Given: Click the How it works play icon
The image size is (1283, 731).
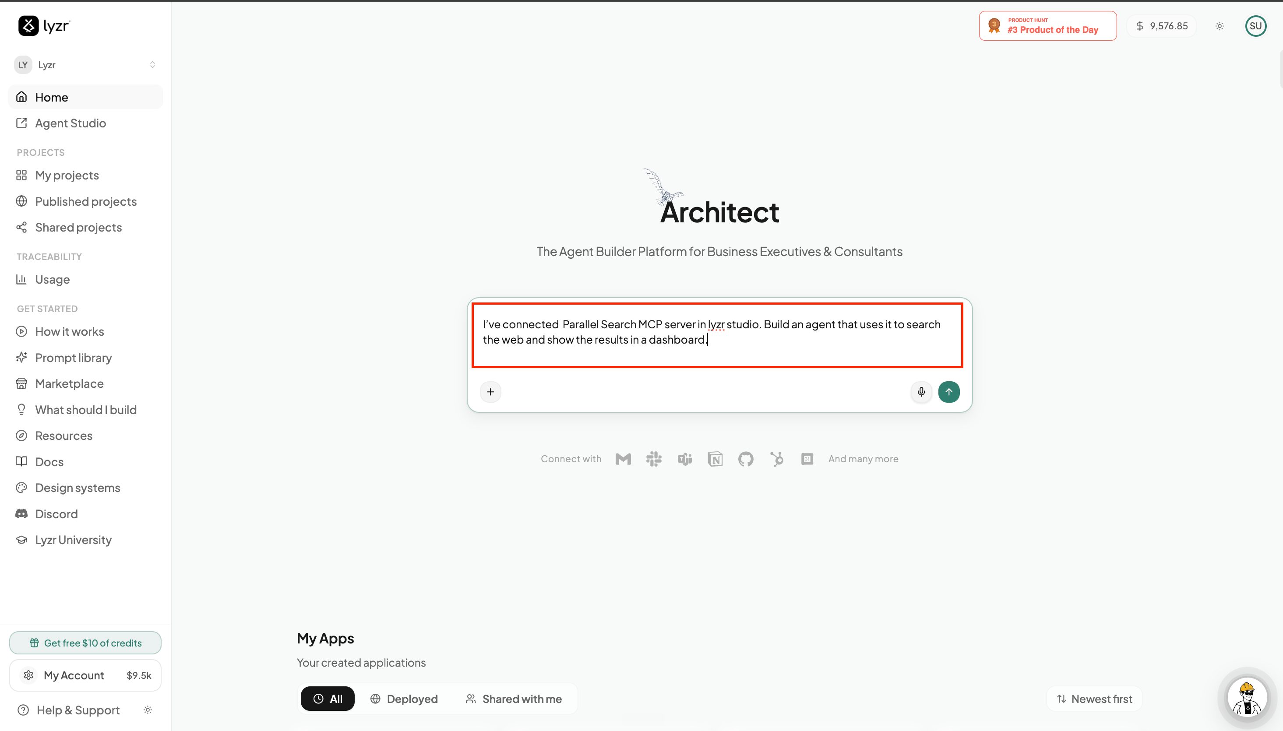Looking at the screenshot, I should [x=21, y=331].
